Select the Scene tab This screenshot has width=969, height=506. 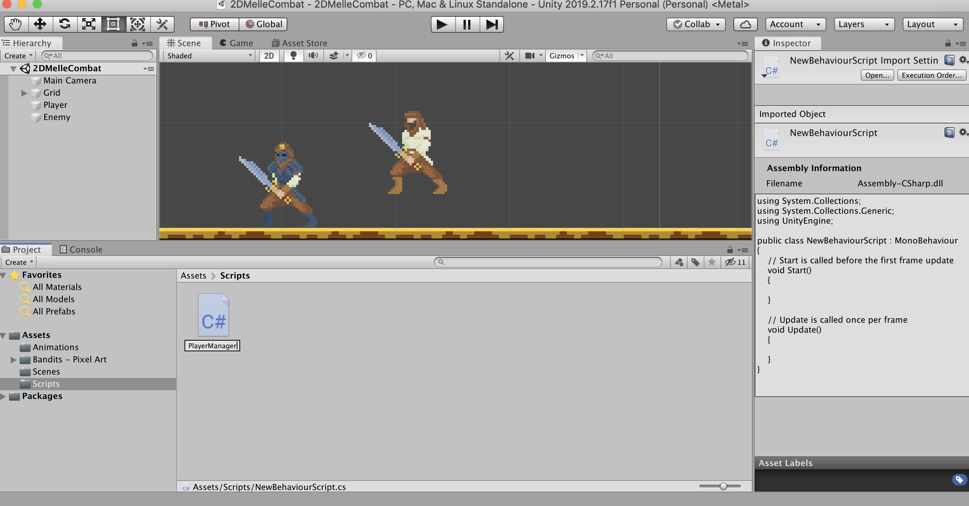184,43
